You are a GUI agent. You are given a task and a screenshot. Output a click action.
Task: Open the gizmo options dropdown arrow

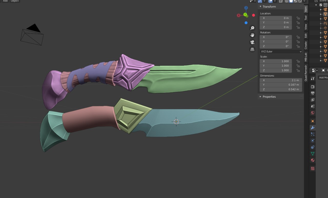pos(264,1)
